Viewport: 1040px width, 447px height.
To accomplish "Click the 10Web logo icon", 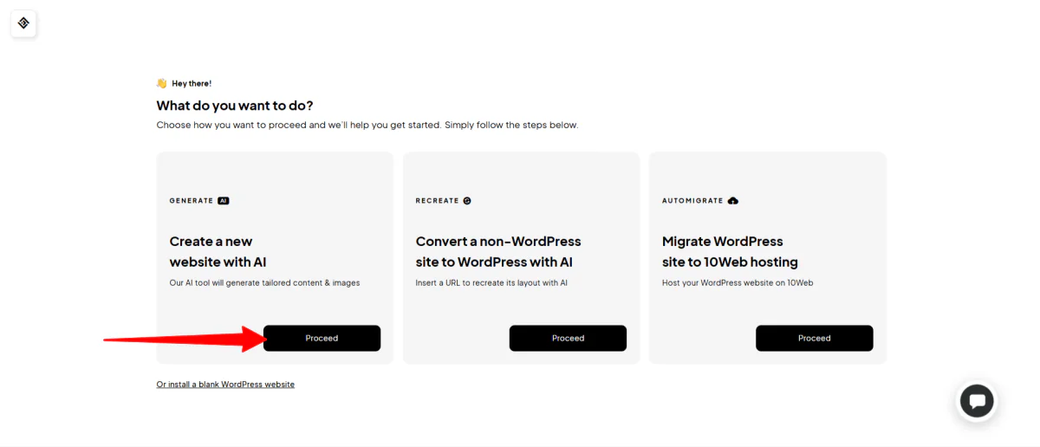I will coord(23,23).
